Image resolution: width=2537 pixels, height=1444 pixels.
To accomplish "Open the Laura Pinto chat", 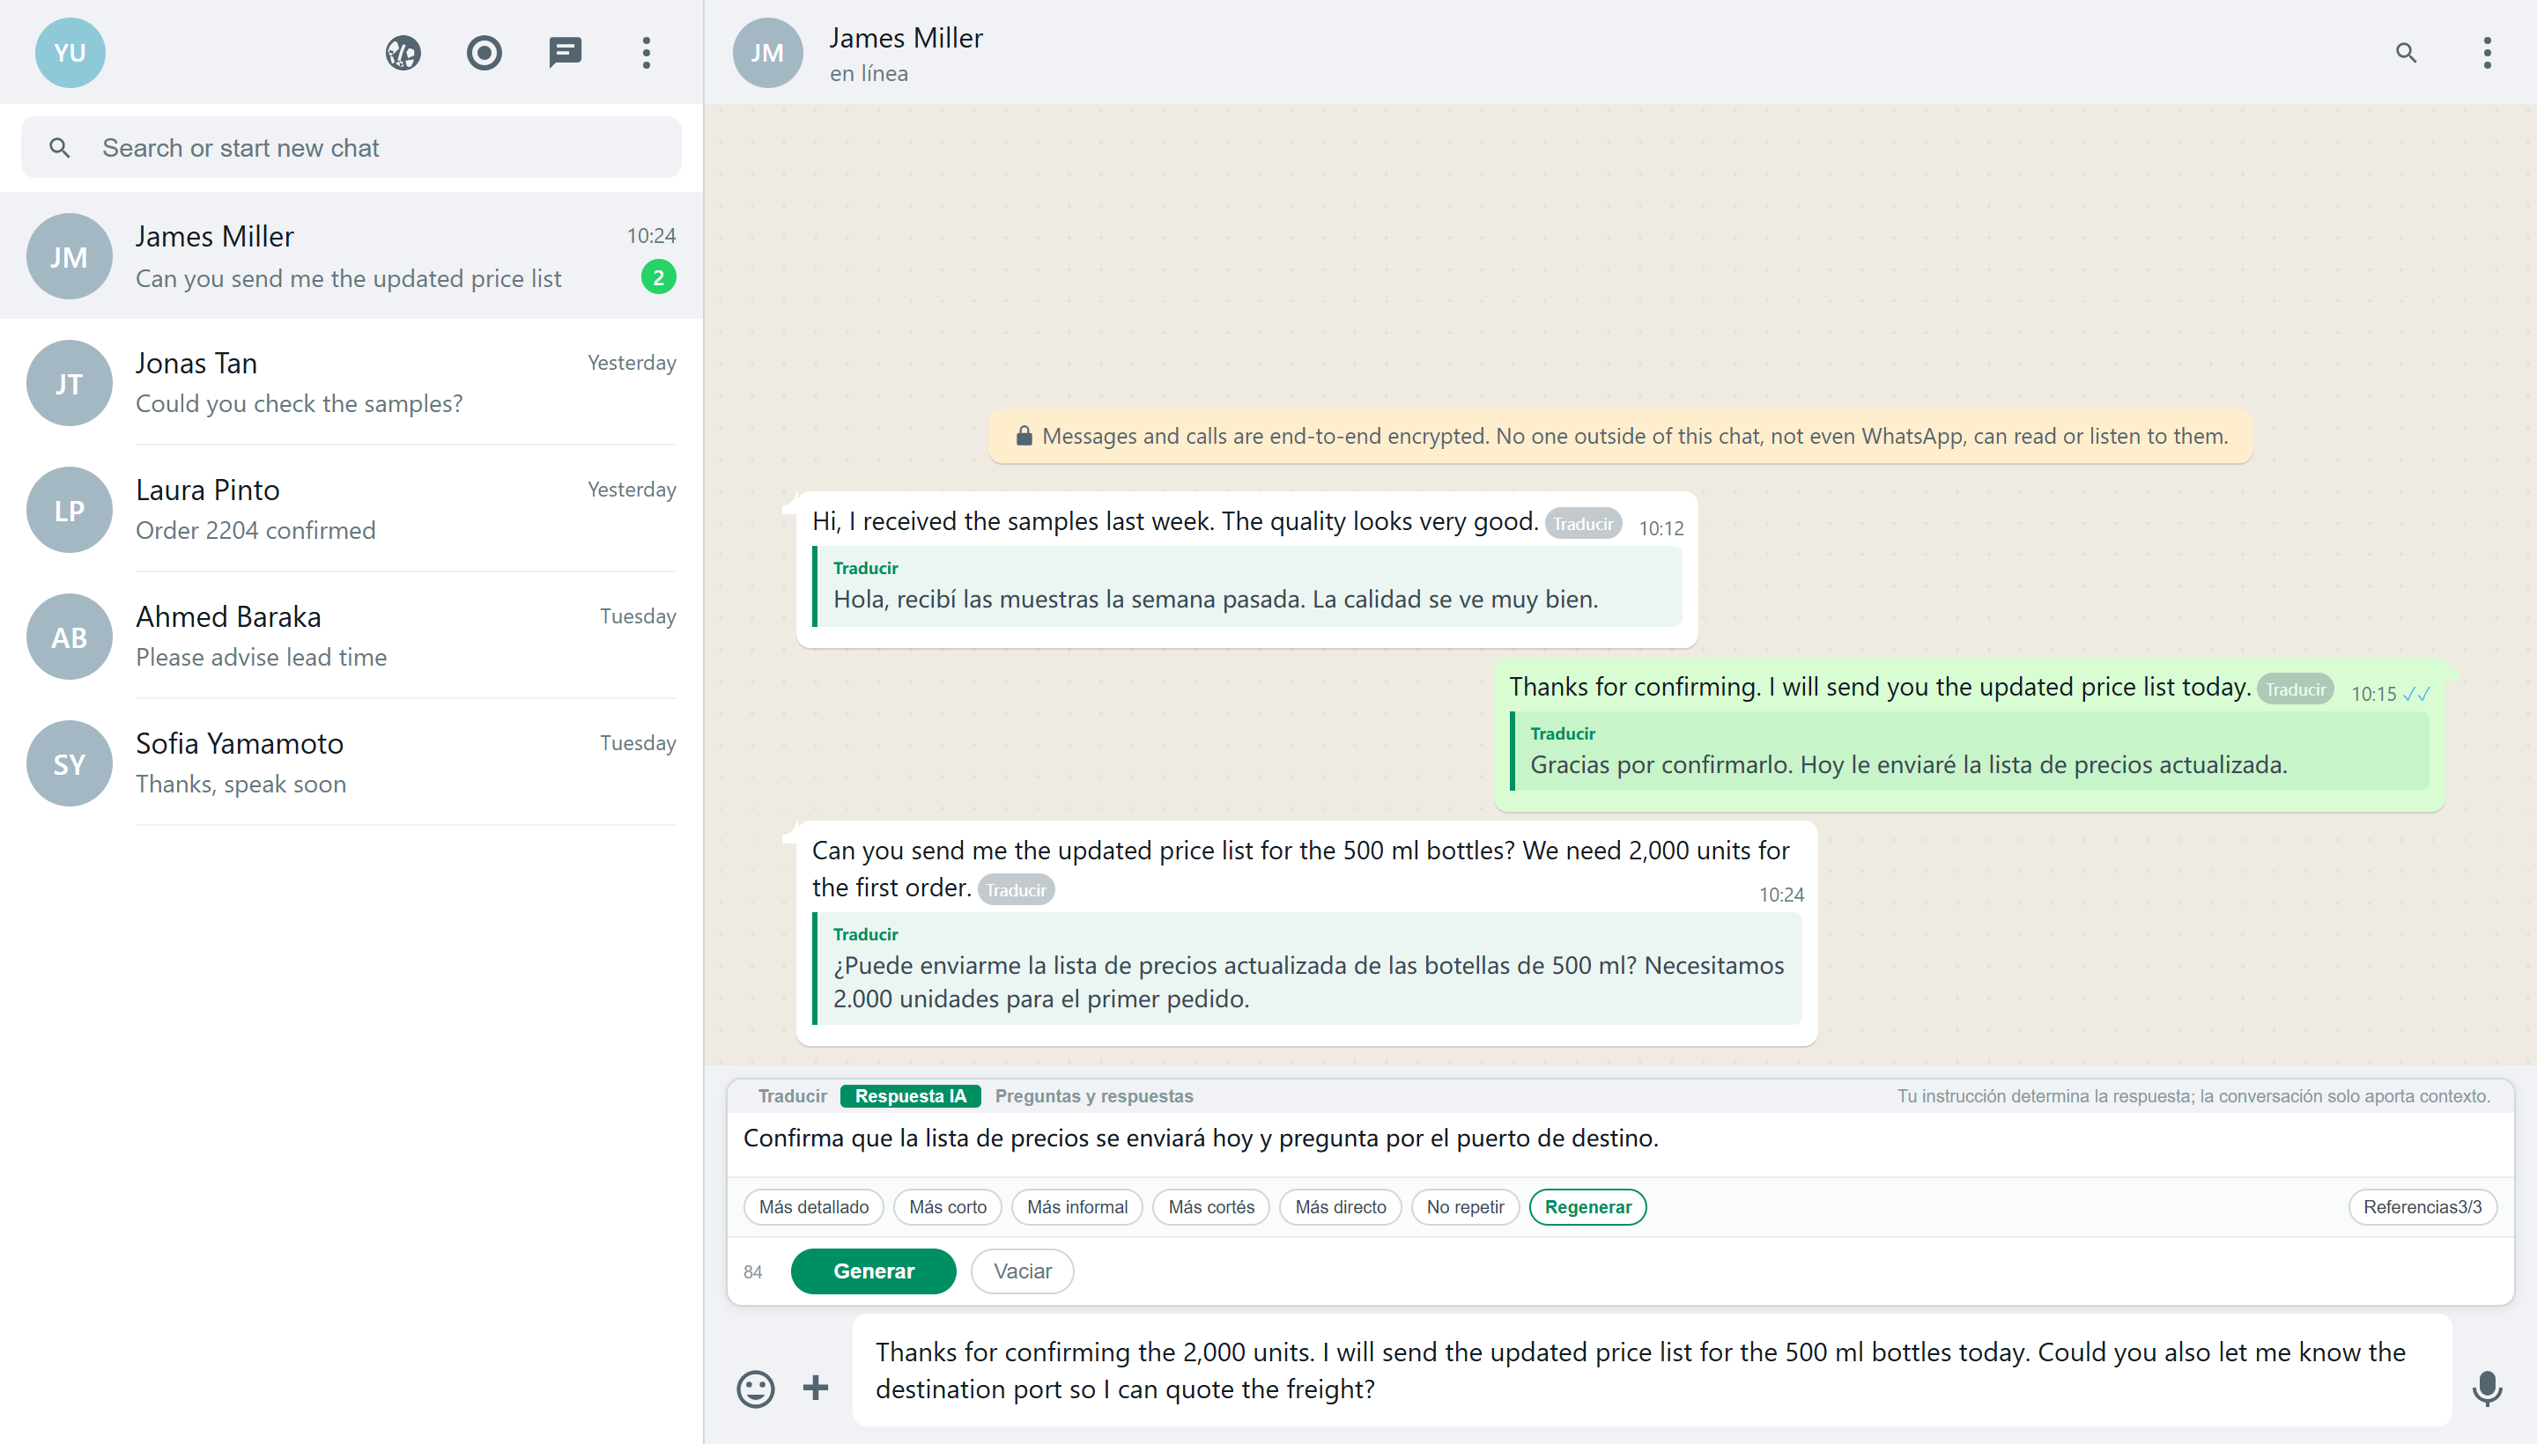I will (x=351, y=510).
